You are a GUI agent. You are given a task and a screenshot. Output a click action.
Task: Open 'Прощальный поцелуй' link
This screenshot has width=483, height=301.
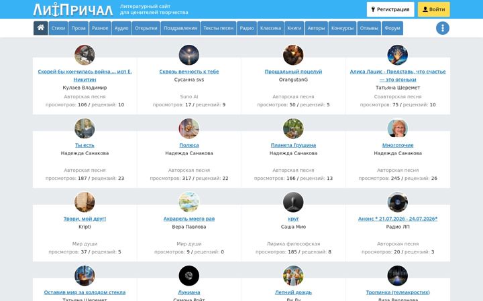(x=293, y=72)
